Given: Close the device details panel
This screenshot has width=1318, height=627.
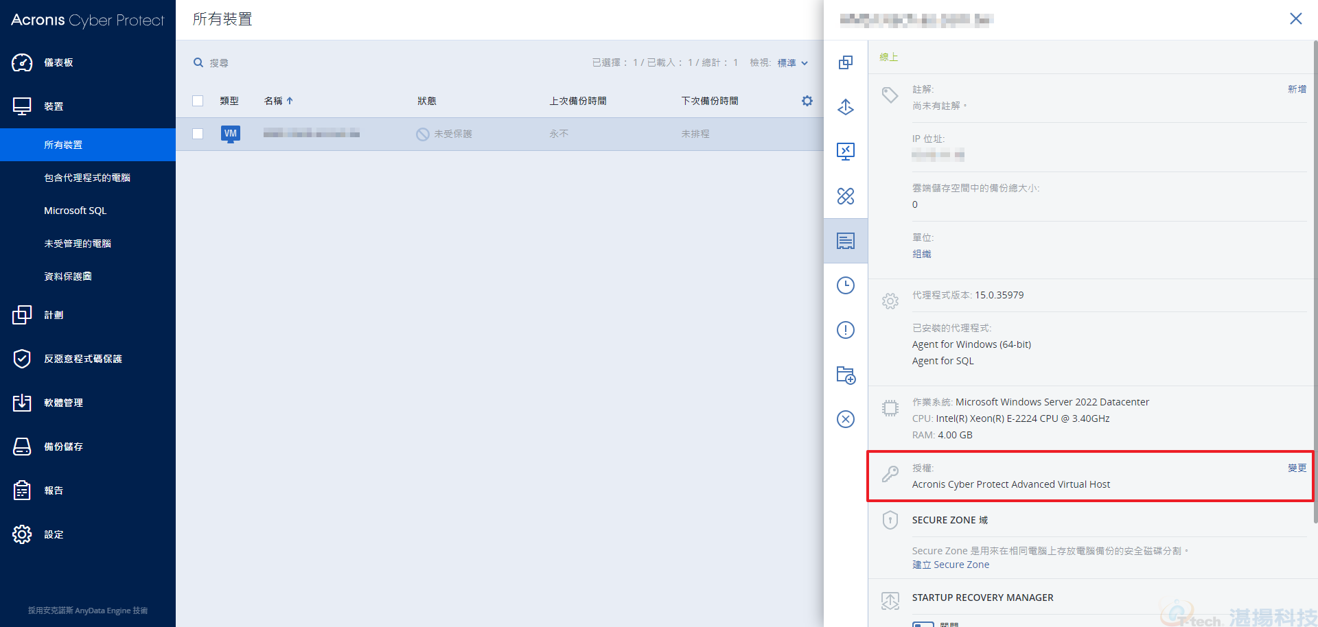Looking at the screenshot, I should (x=1295, y=19).
